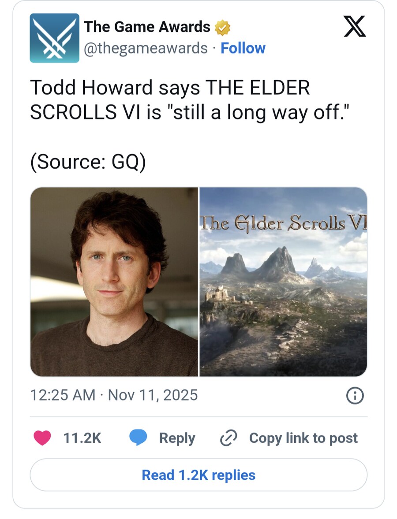Click the X logo icon
397x519 pixels.
tap(355, 26)
